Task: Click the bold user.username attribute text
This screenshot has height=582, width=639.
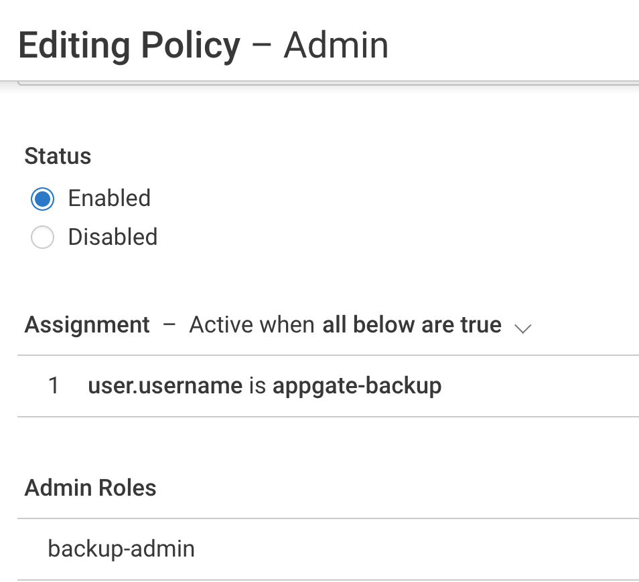Action: click(165, 385)
